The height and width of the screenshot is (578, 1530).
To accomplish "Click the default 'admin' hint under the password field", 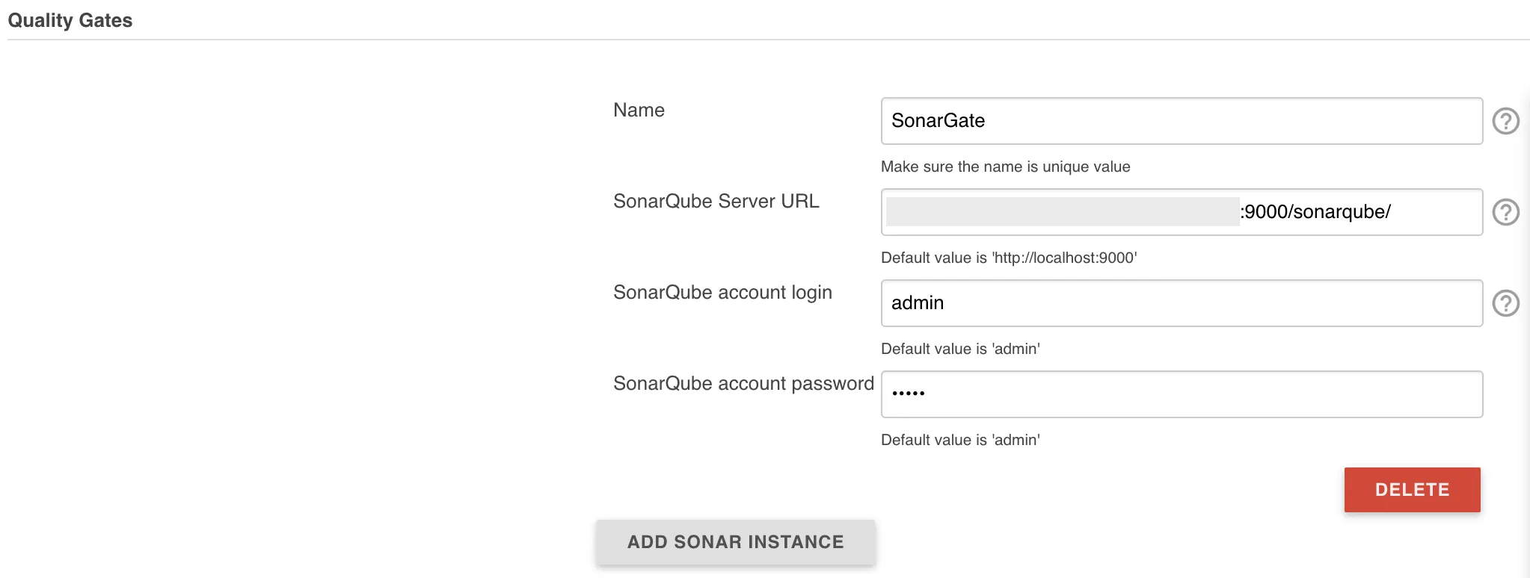I will pyautogui.click(x=960, y=440).
